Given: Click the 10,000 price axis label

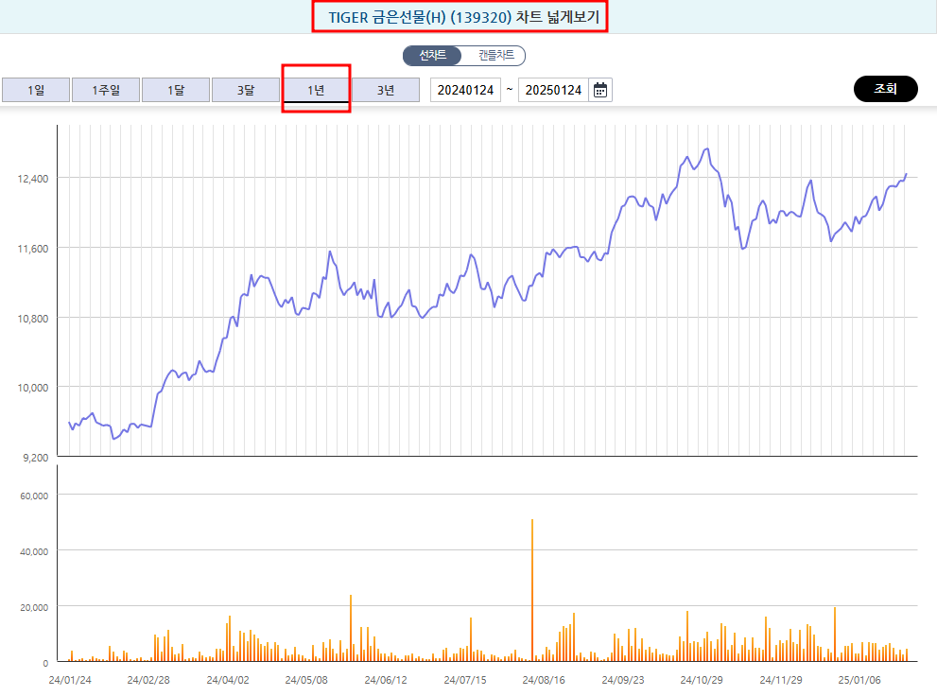Looking at the screenshot, I should tap(33, 388).
